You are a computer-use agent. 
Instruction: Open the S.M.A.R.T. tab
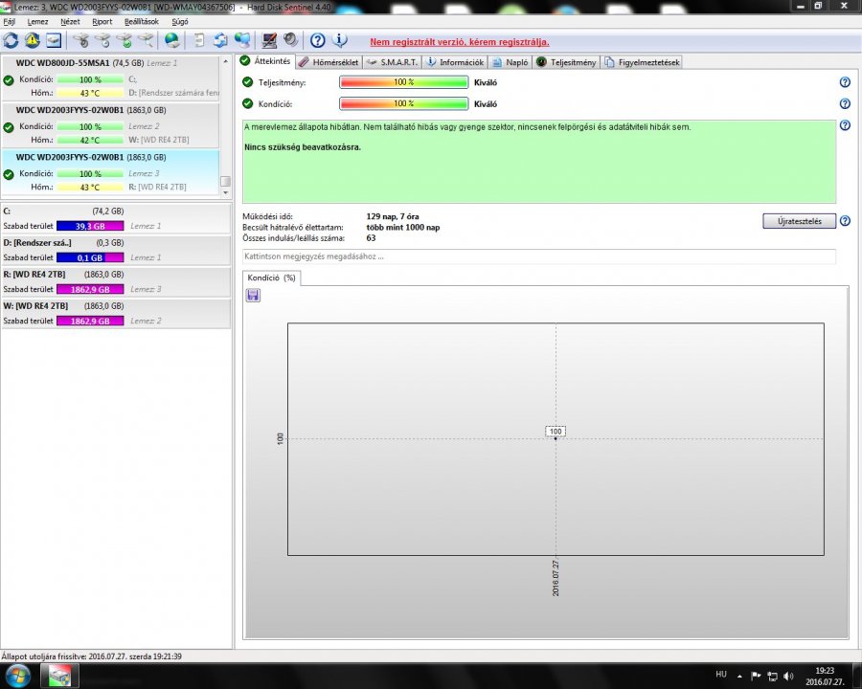pos(392,62)
